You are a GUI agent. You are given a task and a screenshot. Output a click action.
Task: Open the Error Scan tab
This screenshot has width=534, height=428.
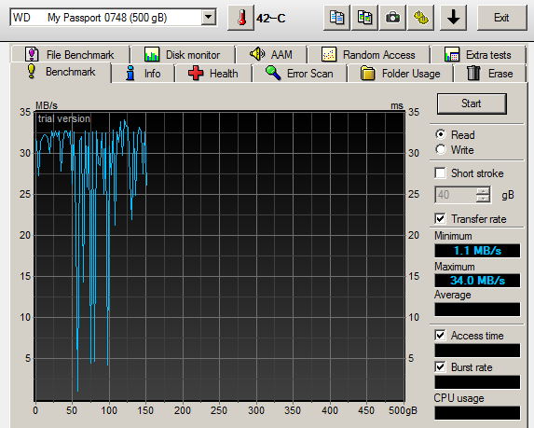coord(299,74)
